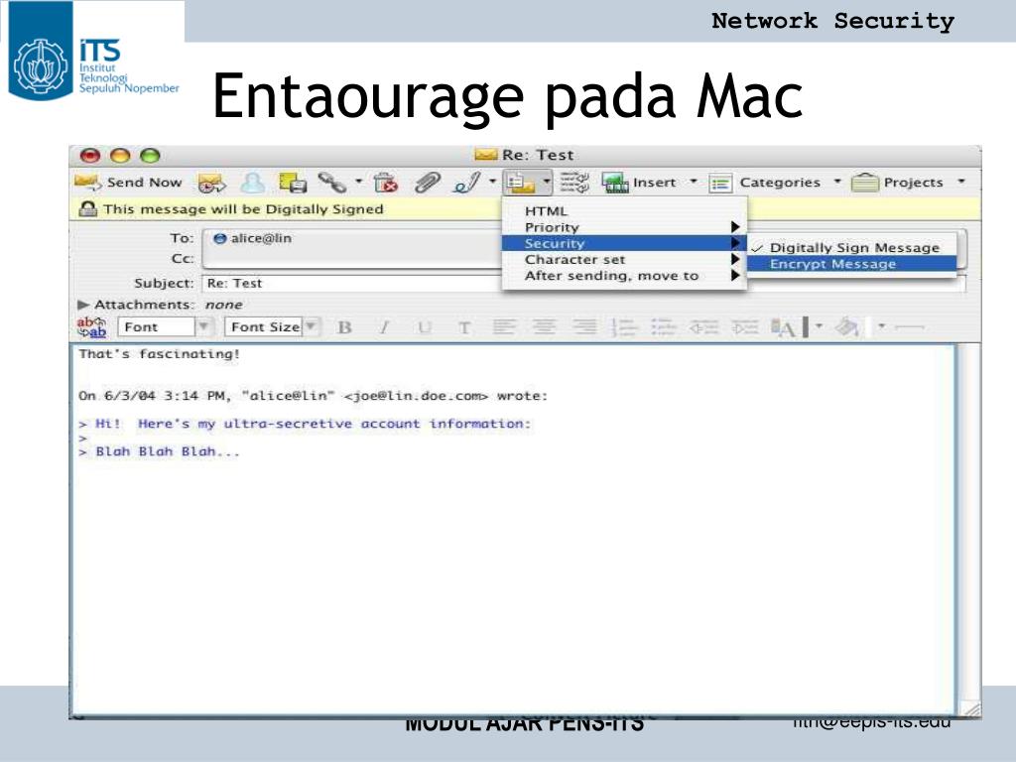
Task: Open After sending, move to submenu
Action: pyautogui.click(x=624, y=276)
